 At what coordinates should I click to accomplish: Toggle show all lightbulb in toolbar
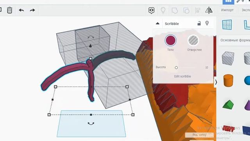[163, 11]
